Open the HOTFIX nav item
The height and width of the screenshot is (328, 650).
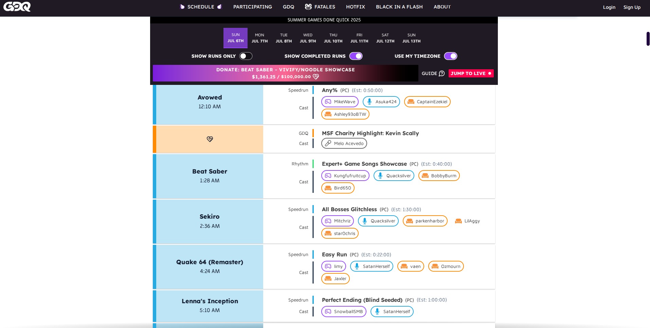[x=355, y=7]
